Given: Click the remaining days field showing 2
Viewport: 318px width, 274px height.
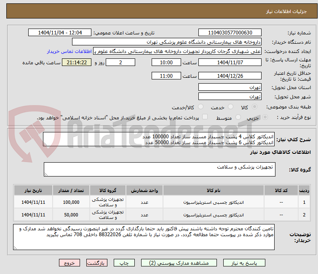Looking at the screenshot, I should point(120,62).
